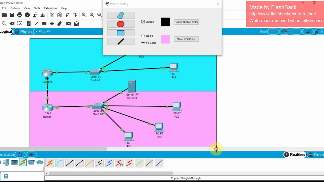Switch to the Logical workspace tab
This screenshot has width=324, height=182.
click(x=6, y=32)
